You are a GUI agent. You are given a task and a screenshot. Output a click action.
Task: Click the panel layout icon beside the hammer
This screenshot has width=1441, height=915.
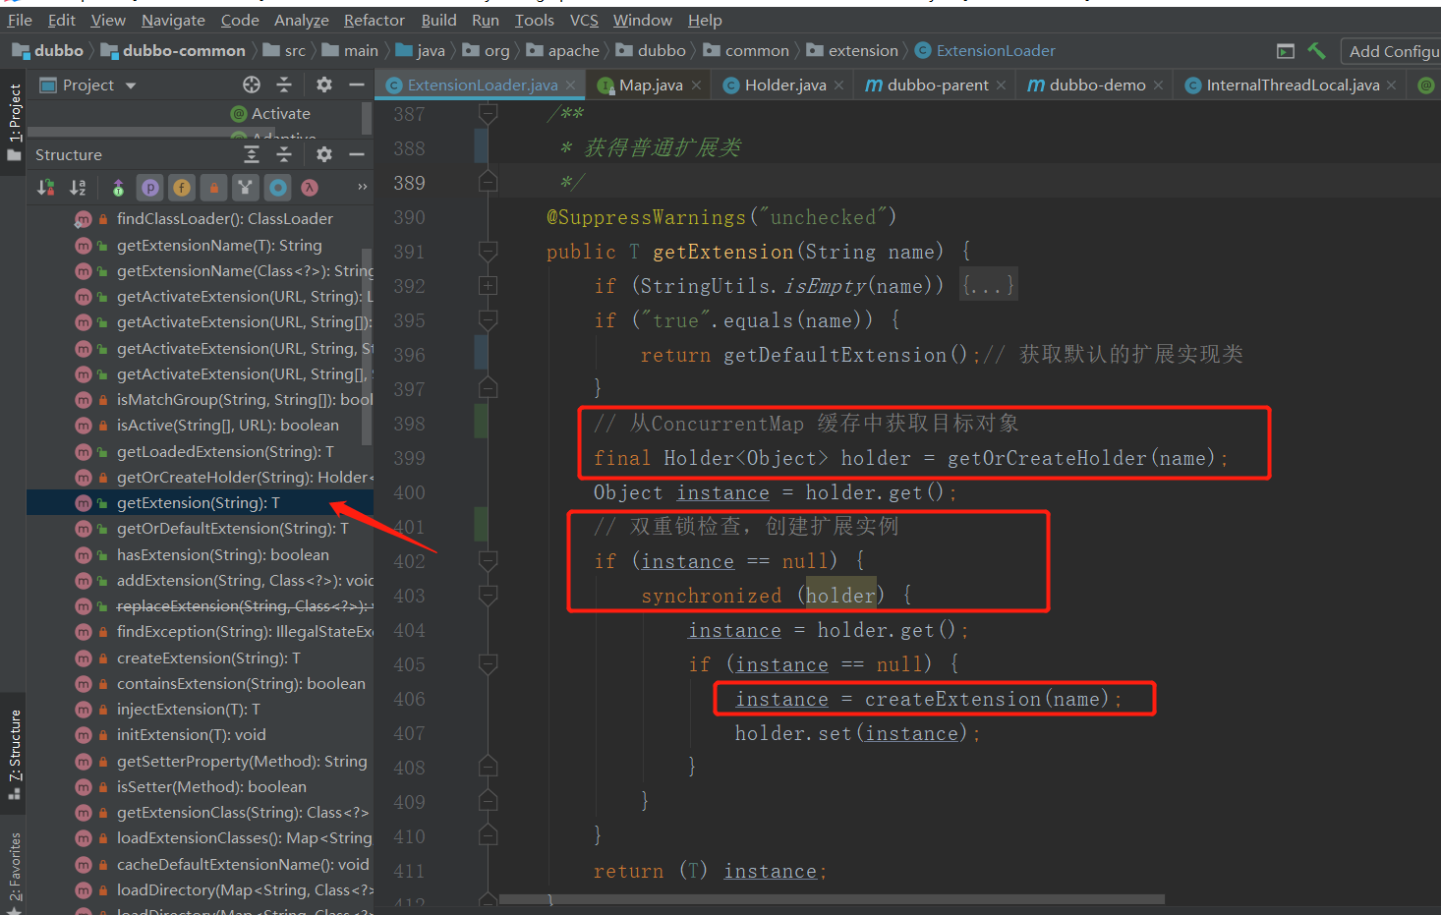[x=1285, y=50]
